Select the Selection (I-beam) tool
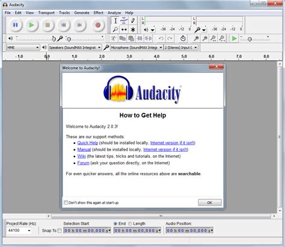Screen dimensions: 285x247 coord(115,20)
